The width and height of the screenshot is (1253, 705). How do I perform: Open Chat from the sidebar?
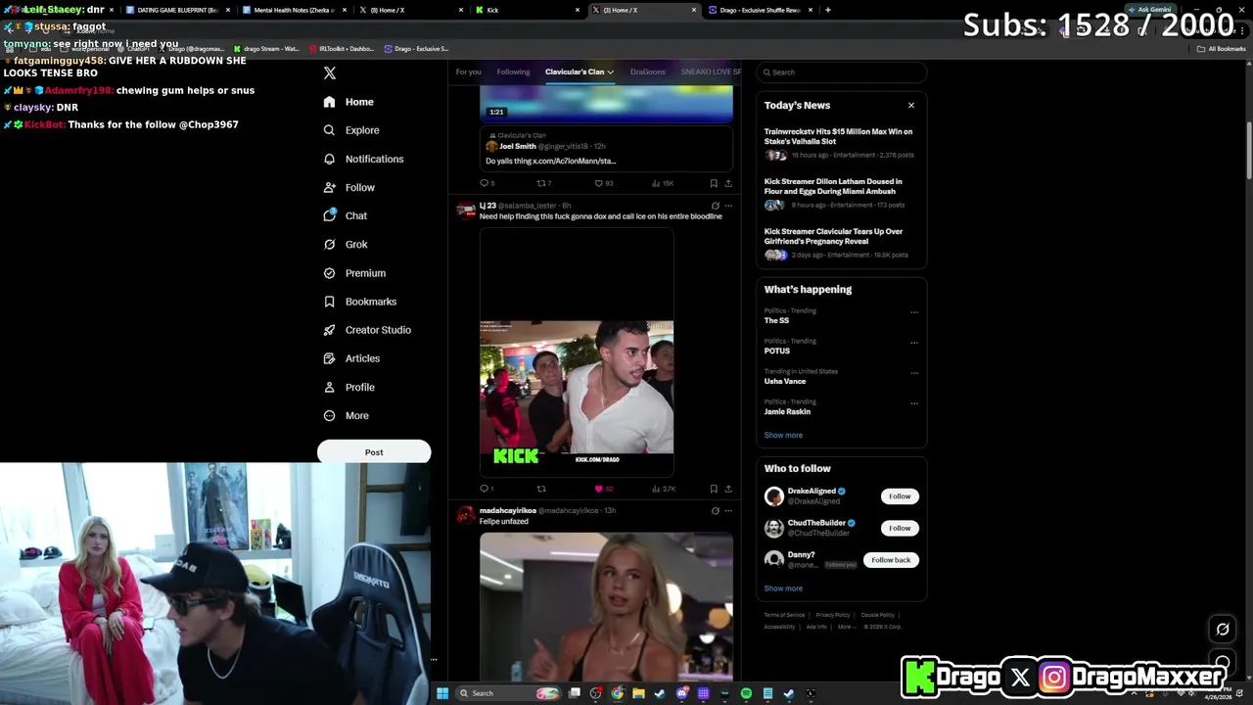point(346,215)
